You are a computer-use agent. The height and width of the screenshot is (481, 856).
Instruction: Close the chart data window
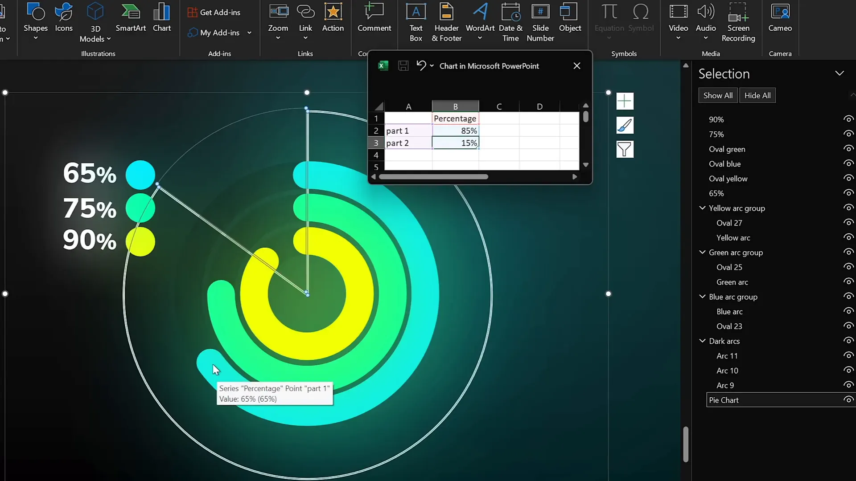point(576,65)
